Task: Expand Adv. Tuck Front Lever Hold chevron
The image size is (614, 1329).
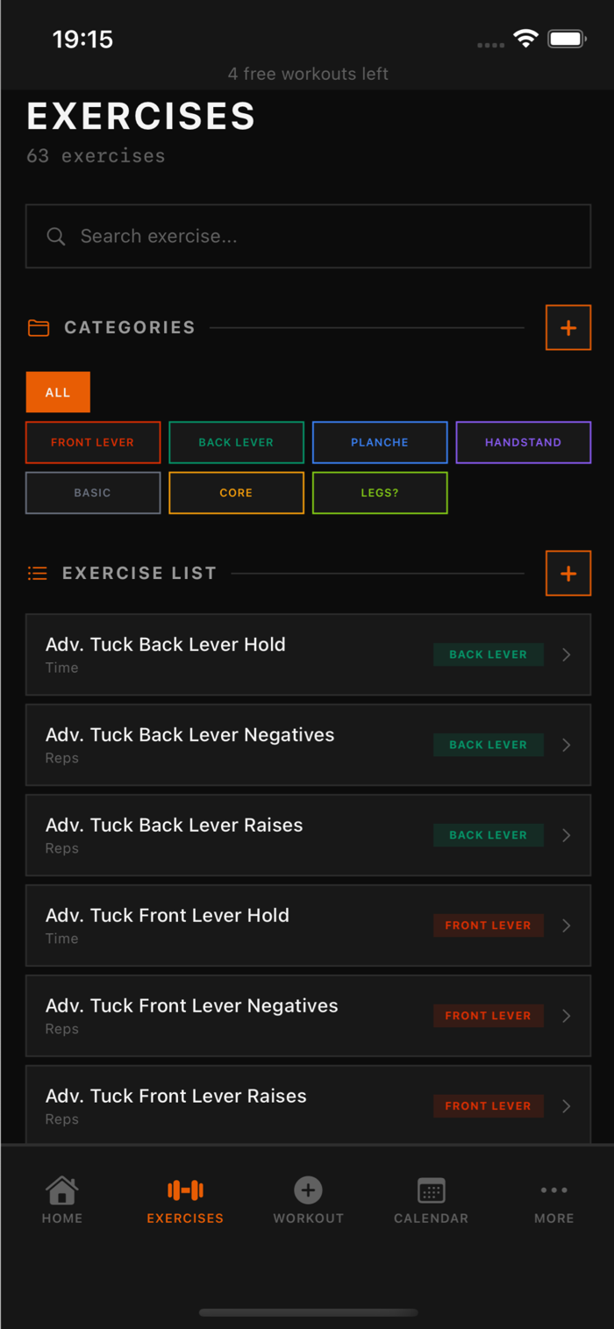Action: [566, 926]
